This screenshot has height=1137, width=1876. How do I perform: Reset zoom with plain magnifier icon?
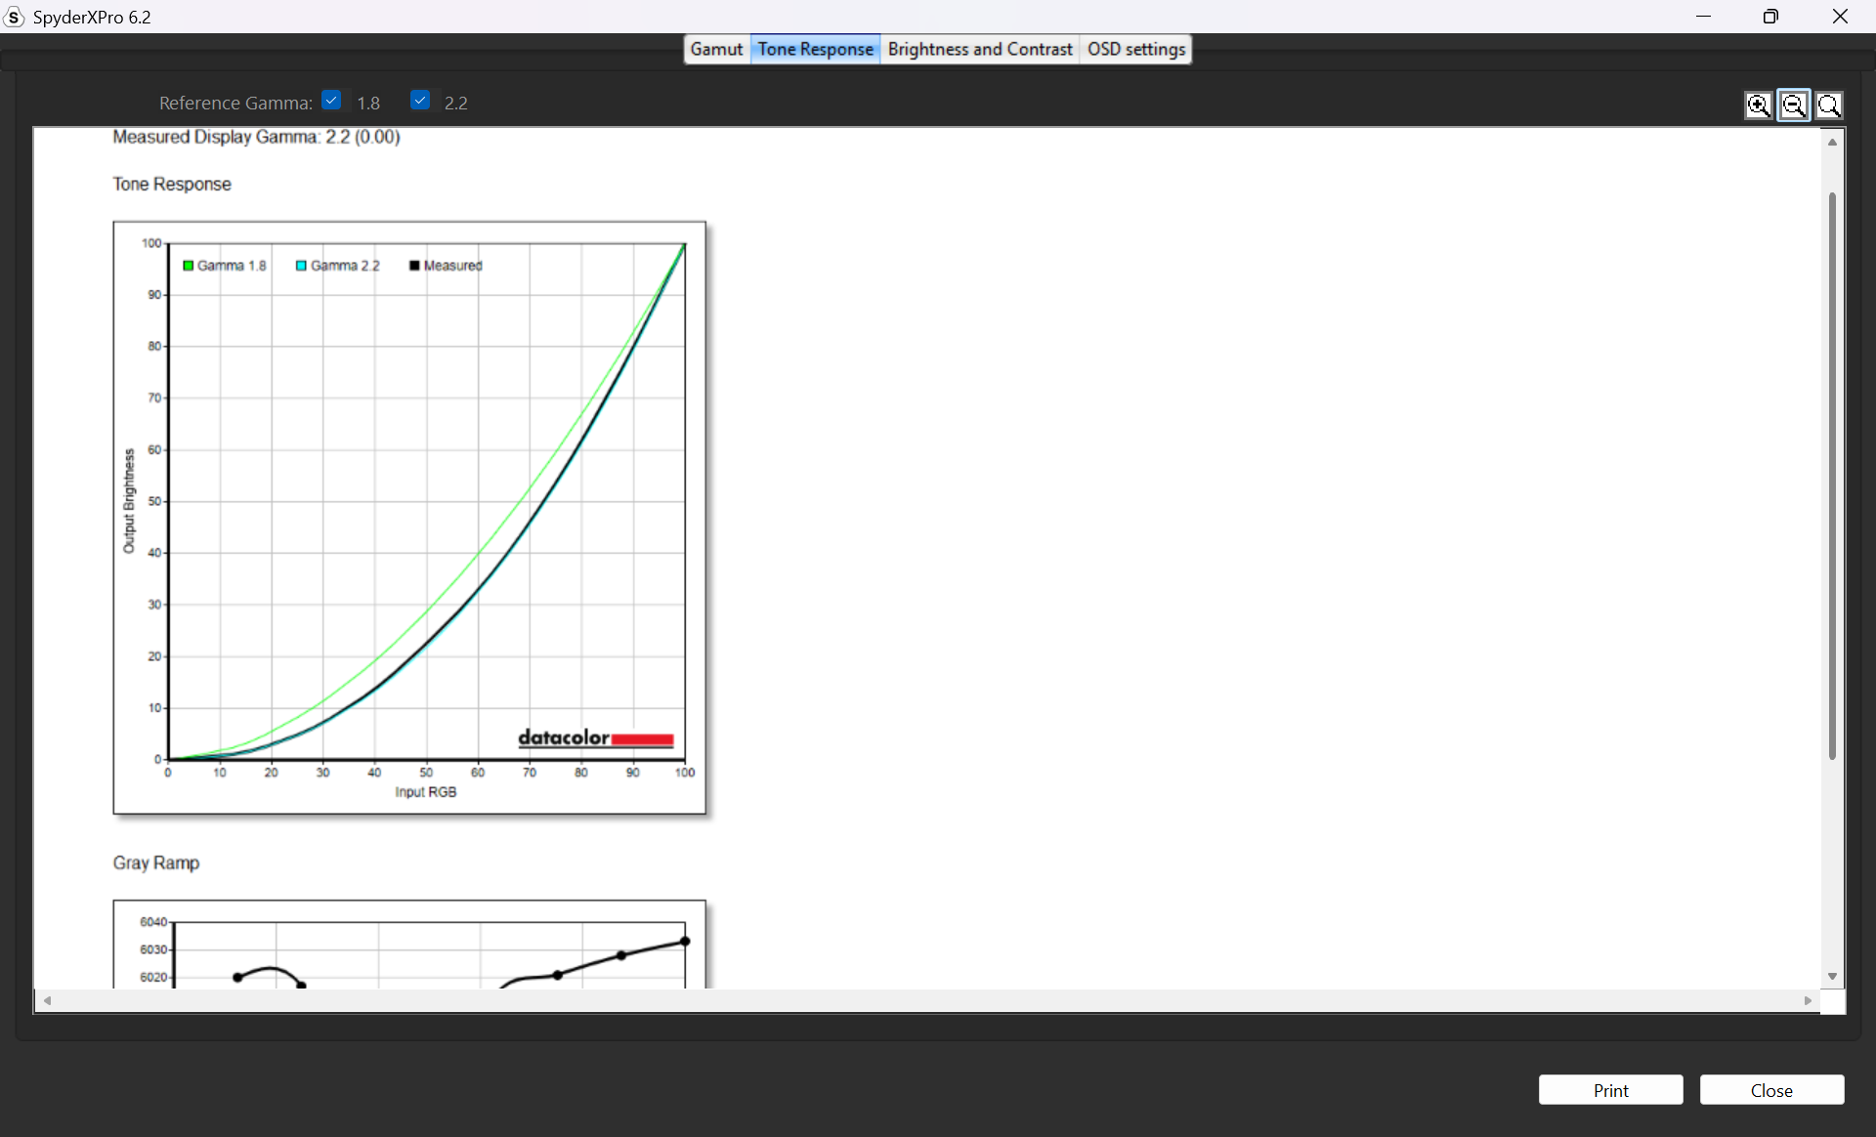[1829, 105]
